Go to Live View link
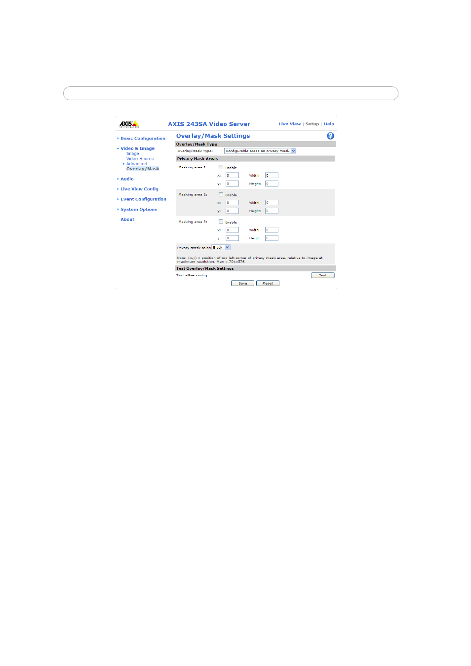The image size is (471, 666). pos(289,124)
